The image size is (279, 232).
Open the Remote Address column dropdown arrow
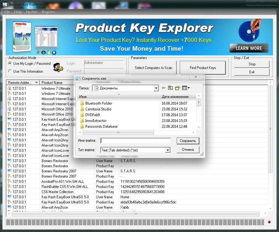[36, 82]
